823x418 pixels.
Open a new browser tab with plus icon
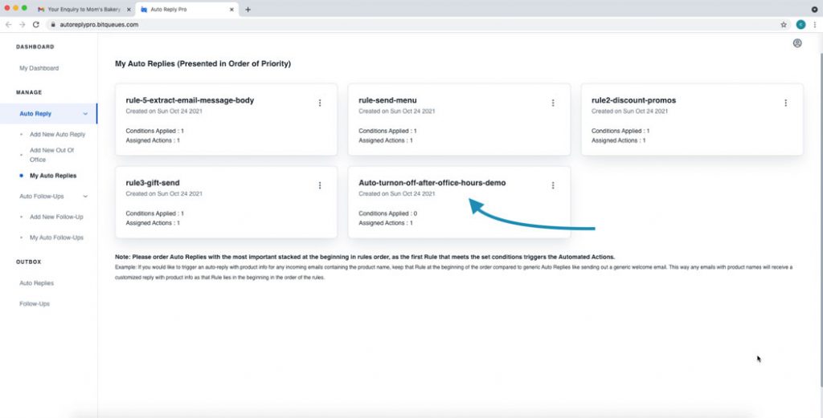[248, 10]
